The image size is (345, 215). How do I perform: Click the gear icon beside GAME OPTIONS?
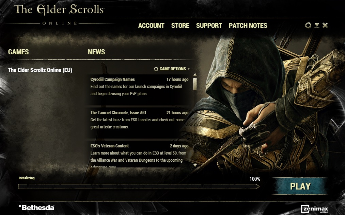[x=156, y=69]
